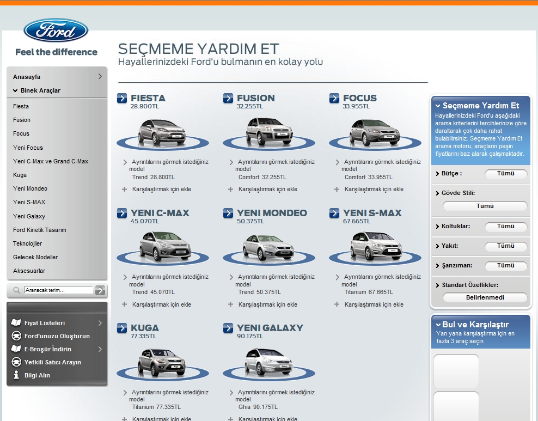The width and height of the screenshot is (538, 421).
Task: Click the Bilgi Alın link
Action: click(x=37, y=375)
